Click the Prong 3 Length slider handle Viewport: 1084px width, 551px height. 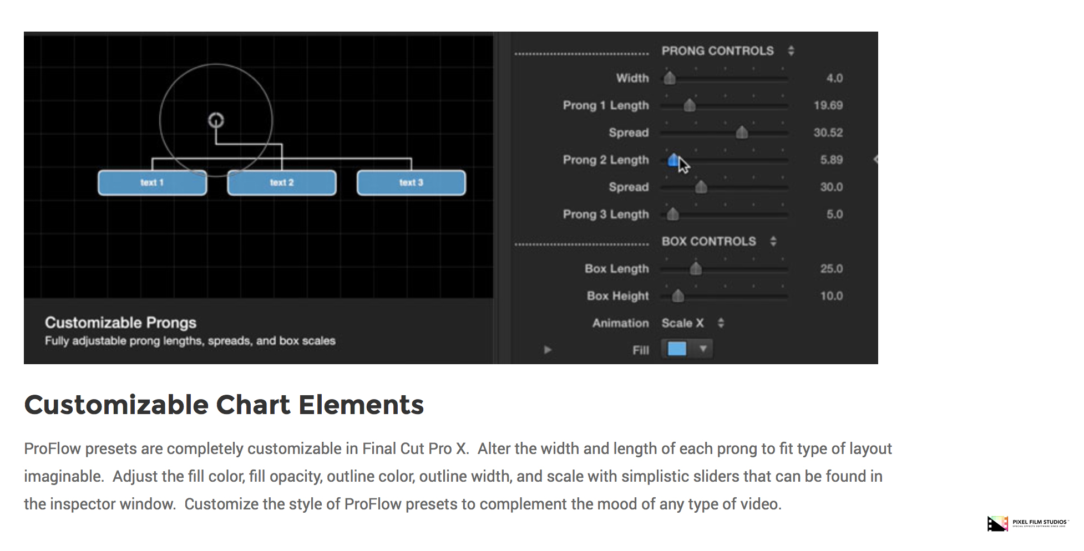coord(673,214)
